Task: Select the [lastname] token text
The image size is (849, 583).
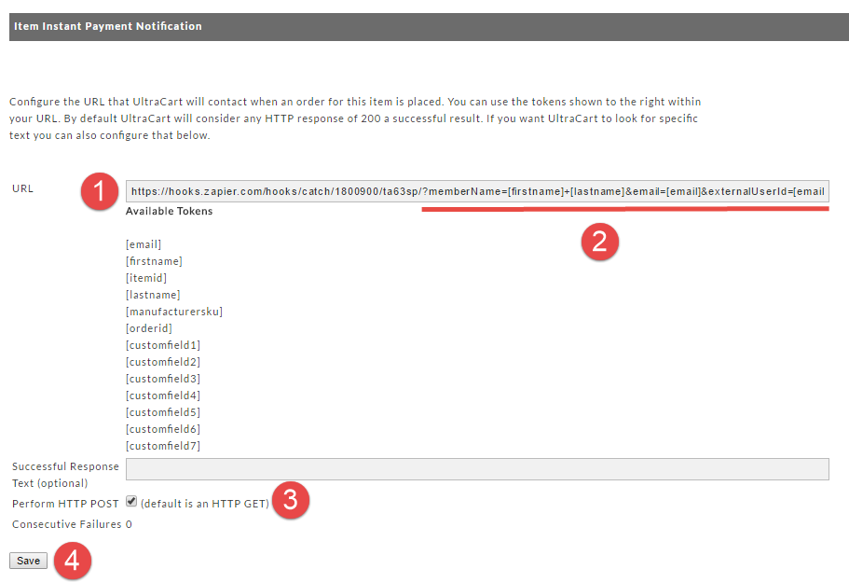Action: coord(153,295)
